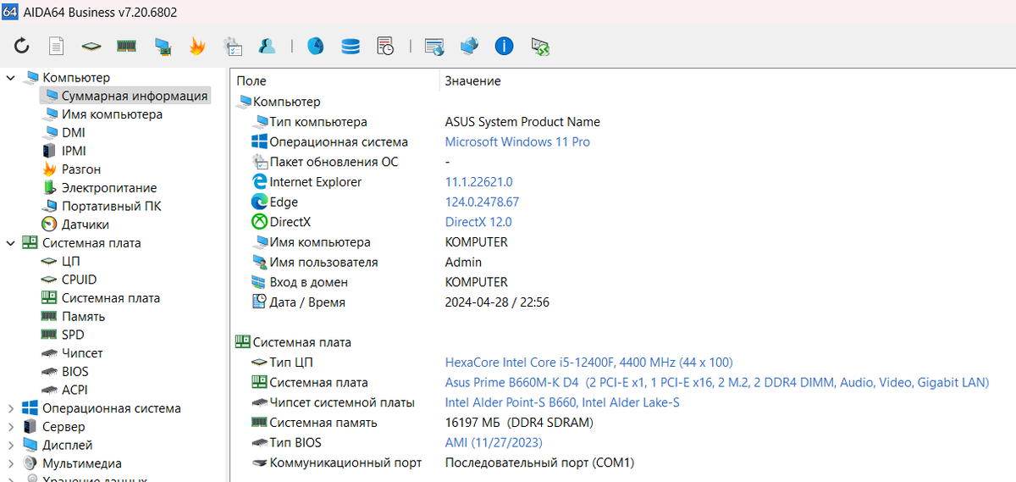
Task: Open the Датчики tree item
Action: tap(85, 224)
